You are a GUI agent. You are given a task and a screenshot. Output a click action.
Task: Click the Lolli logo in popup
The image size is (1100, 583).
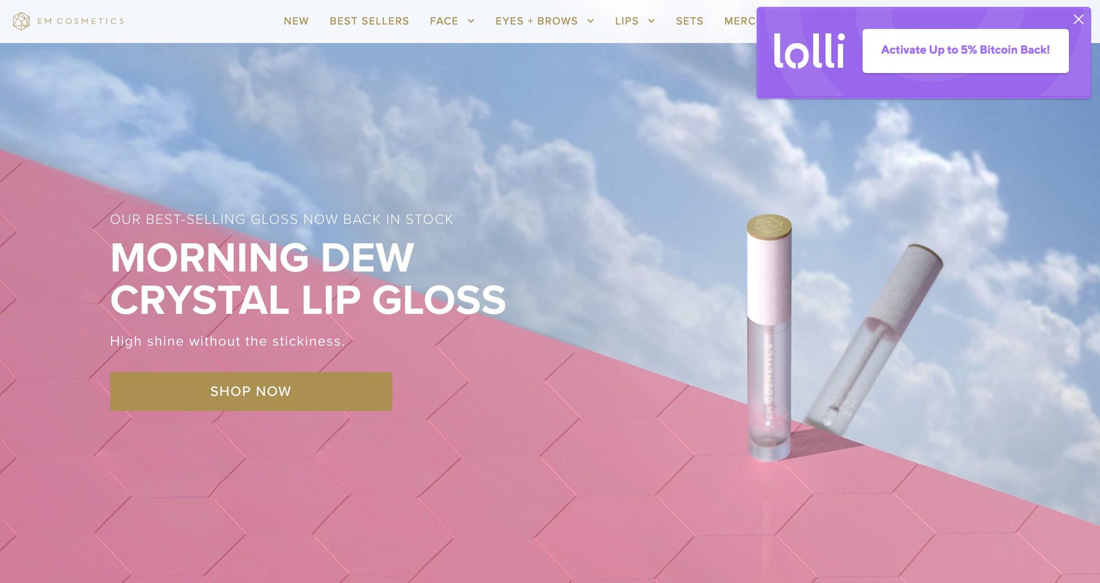809,51
